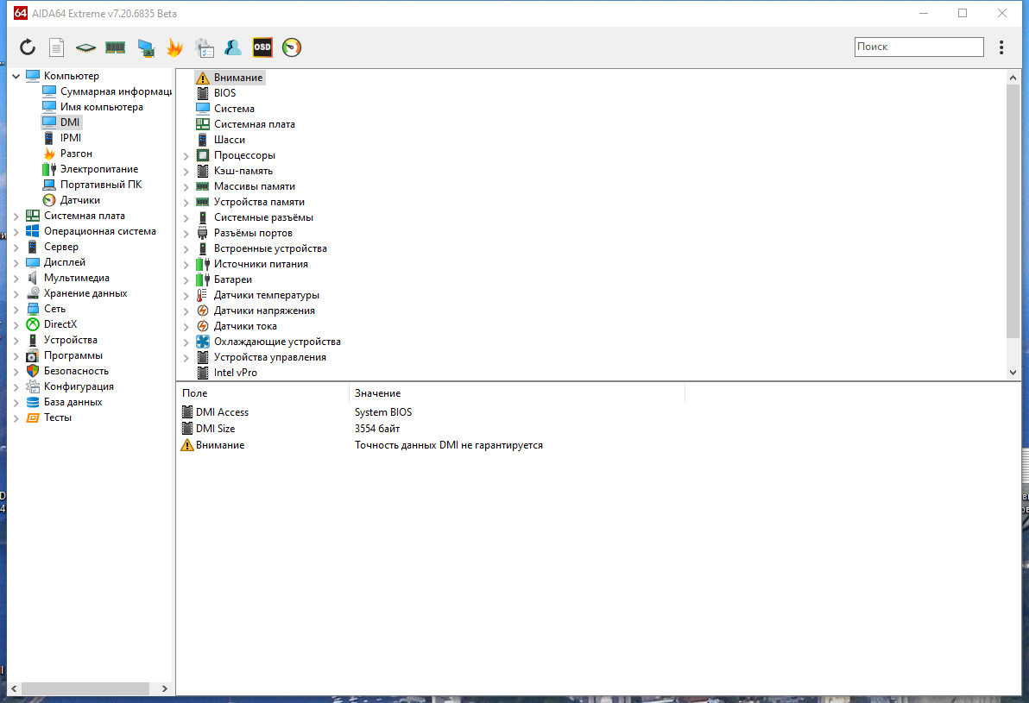Expand the Операционная система node
Viewport: 1029px width, 703px height.
tap(16, 231)
